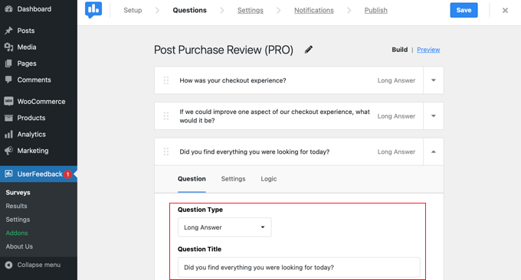Click Long Answer label on find everything row

pyautogui.click(x=396, y=151)
